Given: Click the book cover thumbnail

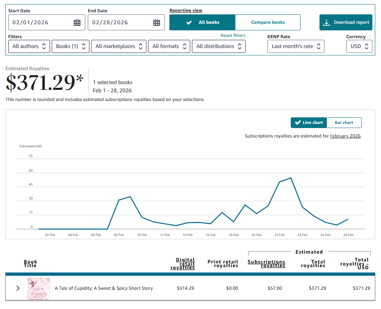Looking at the screenshot, I should pos(39,288).
